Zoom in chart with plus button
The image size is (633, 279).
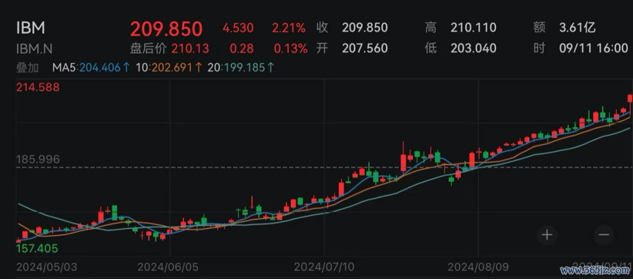(x=547, y=235)
